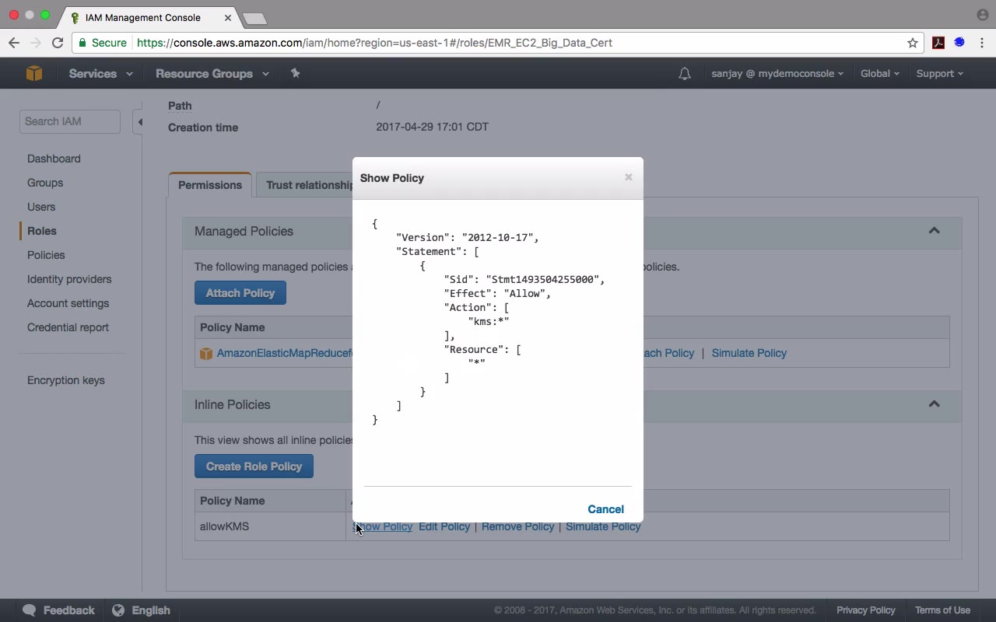Select the Permissions tab
This screenshot has width=996, height=622.
[210, 185]
